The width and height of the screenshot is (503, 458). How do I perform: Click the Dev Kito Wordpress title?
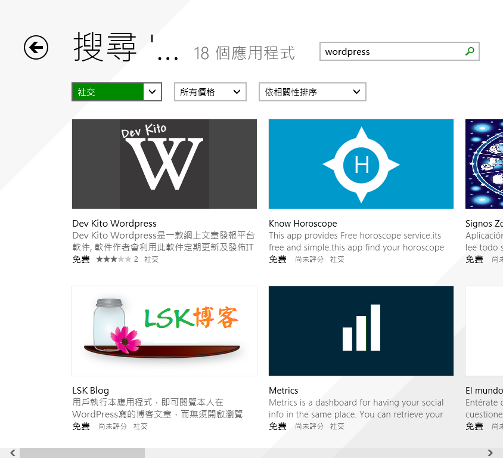point(114,224)
